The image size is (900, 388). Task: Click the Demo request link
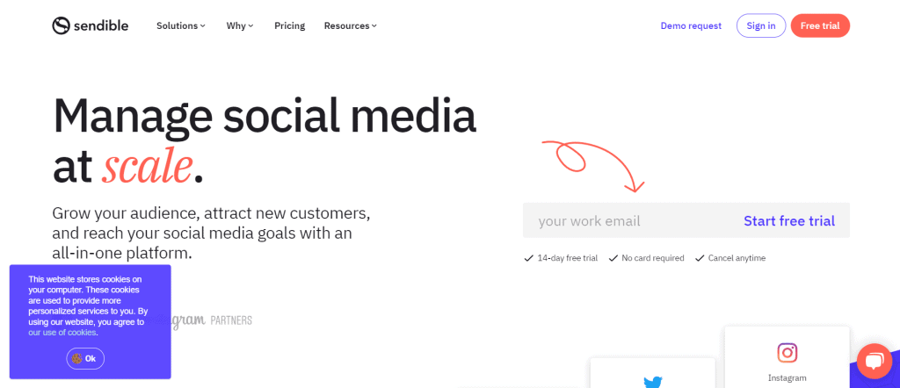(x=691, y=25)
